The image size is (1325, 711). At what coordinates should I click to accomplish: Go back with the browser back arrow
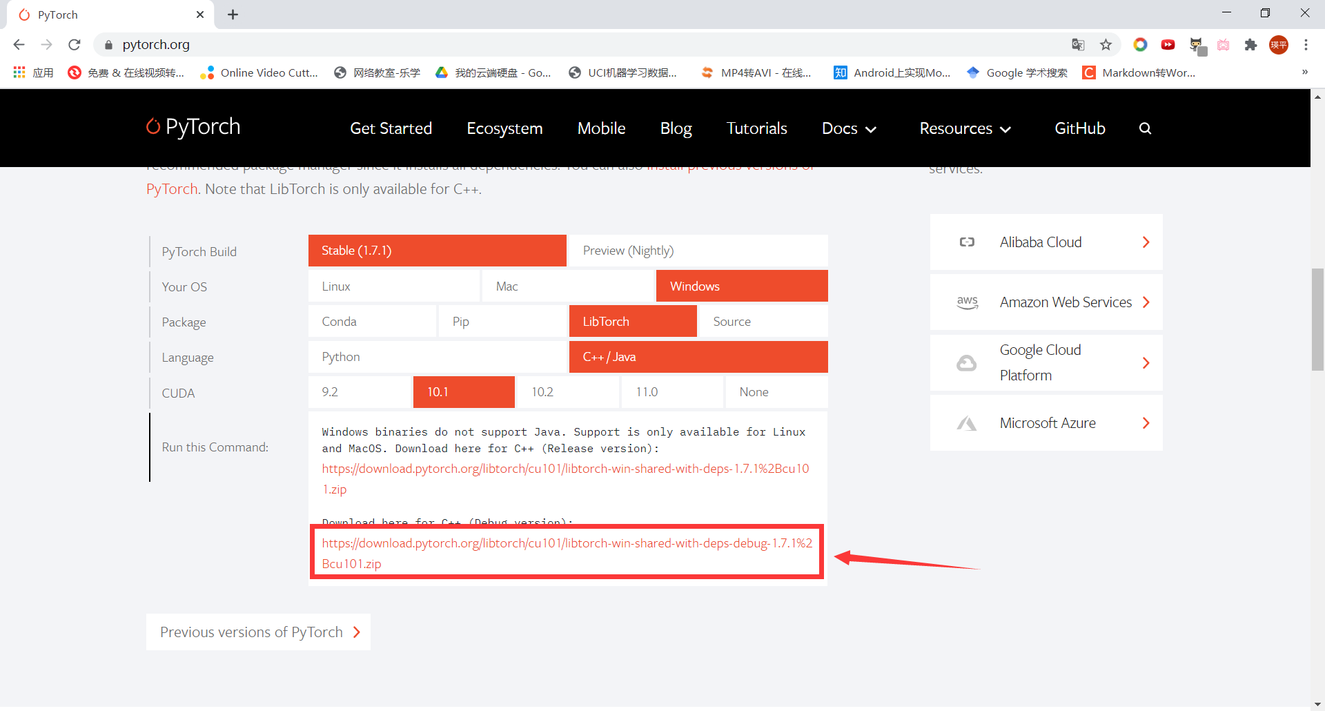[19, 45]
